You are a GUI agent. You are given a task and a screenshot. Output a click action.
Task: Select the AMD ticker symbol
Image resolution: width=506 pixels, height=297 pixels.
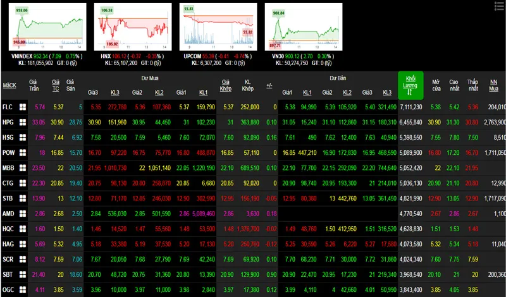(x=8, y=214)
